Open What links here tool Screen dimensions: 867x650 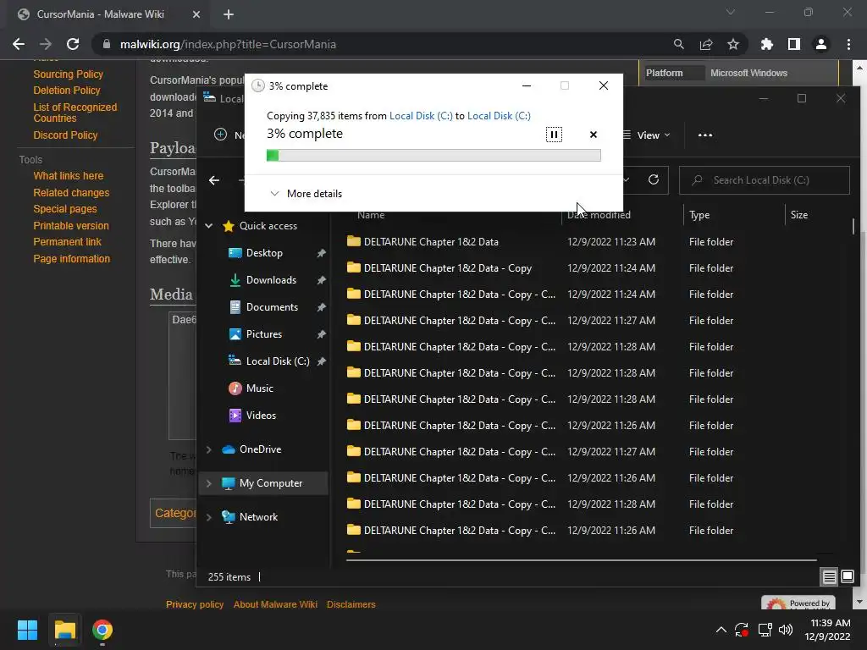pyautogui.click(x=68, y=176)
